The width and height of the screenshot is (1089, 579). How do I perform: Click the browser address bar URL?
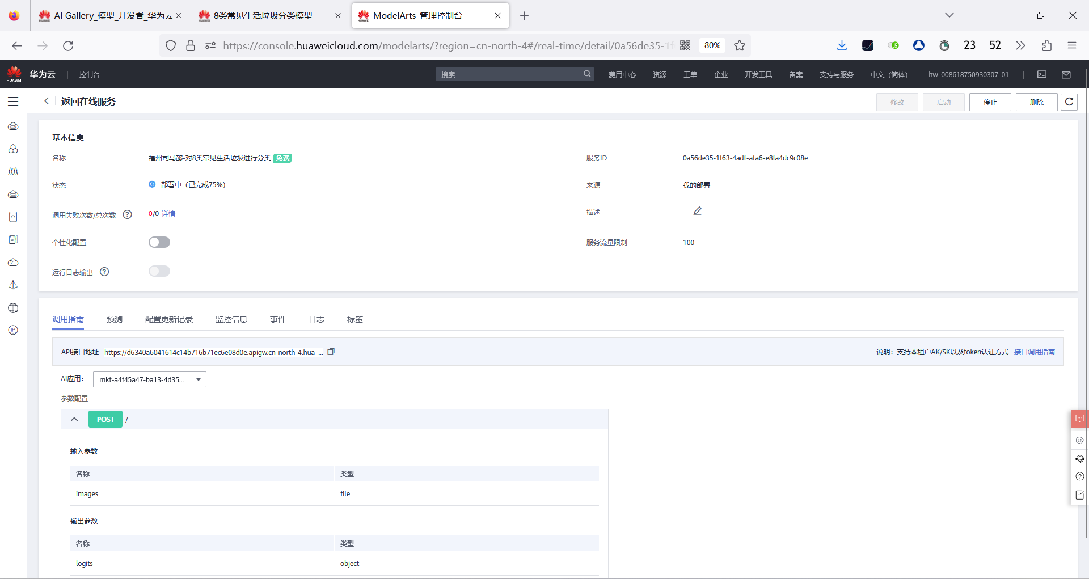(448, 45)
